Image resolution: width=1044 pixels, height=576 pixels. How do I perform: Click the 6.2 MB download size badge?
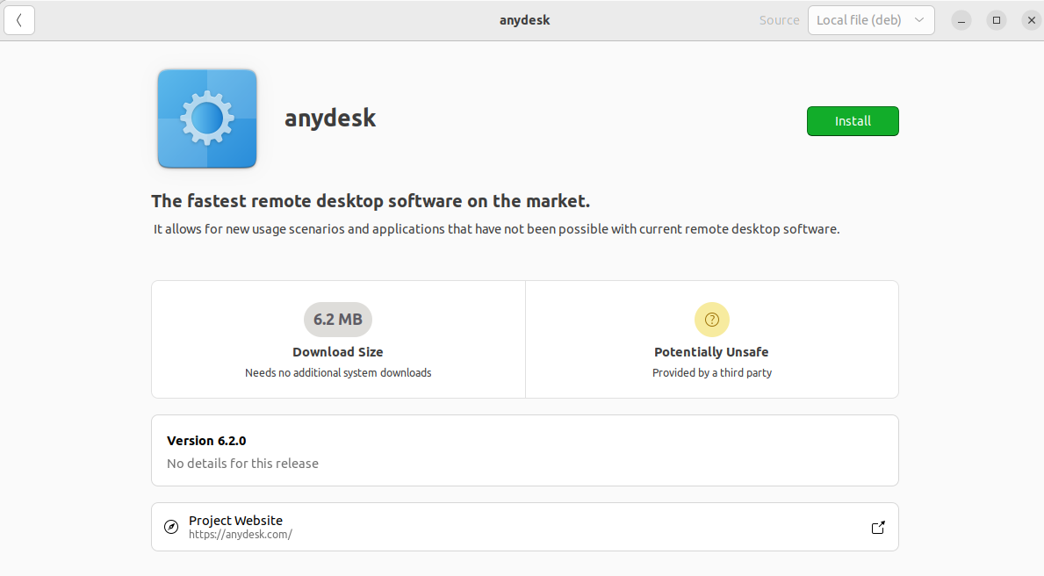pyautogui.click(x=338, y=320)
